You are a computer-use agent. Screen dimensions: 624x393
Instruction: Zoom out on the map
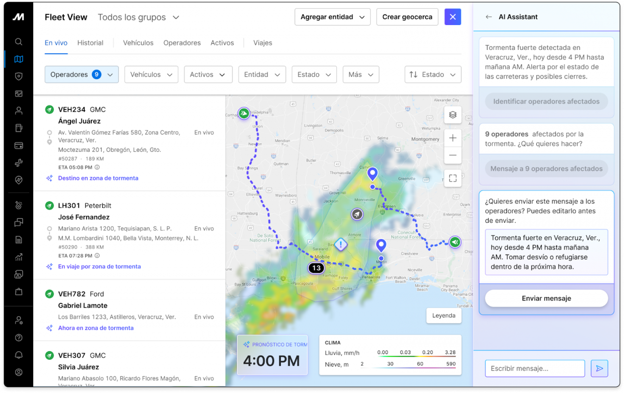pyautogui.click(x=453, y=155)
